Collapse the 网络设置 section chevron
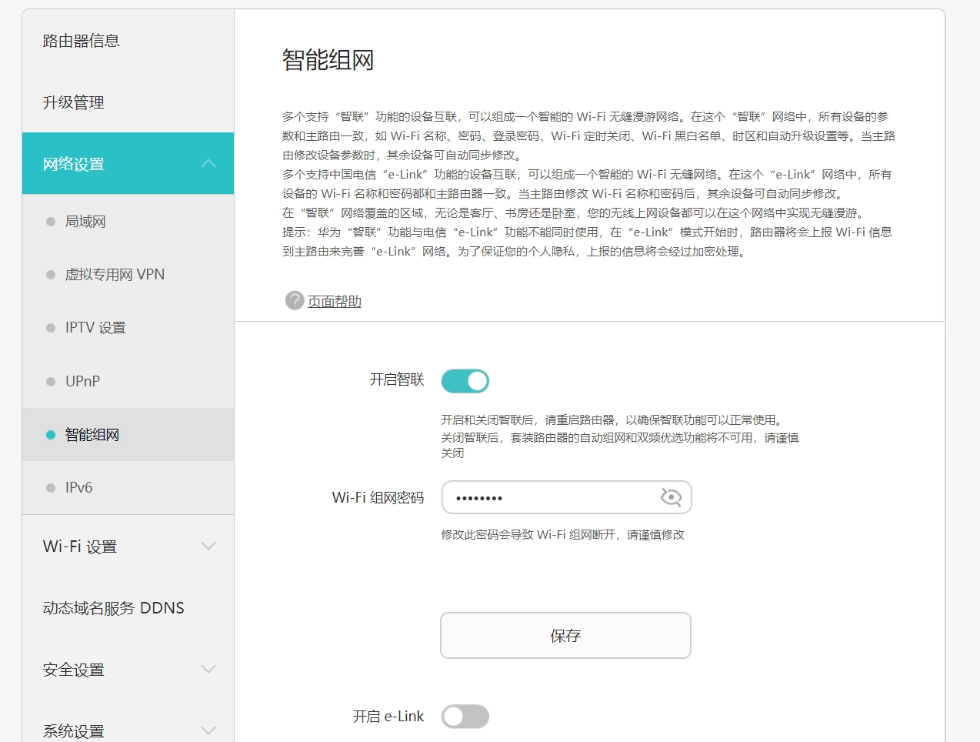The height and width of the screenshot is (742, 980). click(208, 164)
